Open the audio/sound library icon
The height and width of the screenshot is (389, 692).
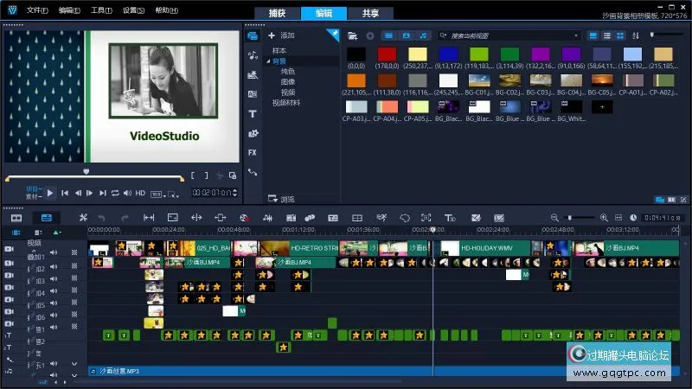coord(253,54)
